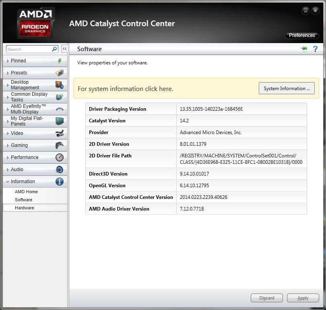326x310 pixels.
Task: Click the AMD Eyefinity Multi-Display icon
Action: (60, 109)
